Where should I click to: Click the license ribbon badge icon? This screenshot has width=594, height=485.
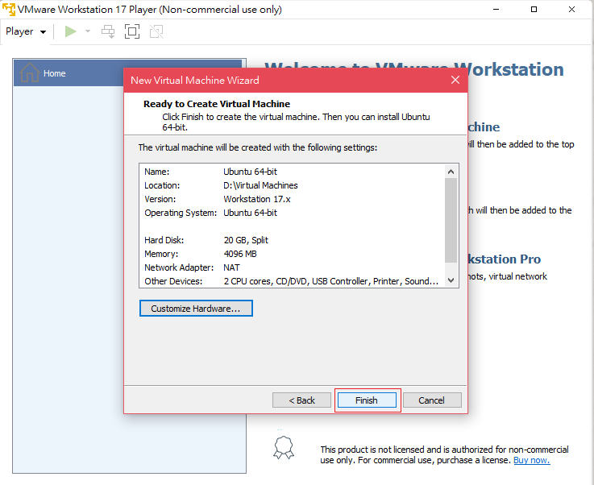pyautogui.click(x=284, y=447)
